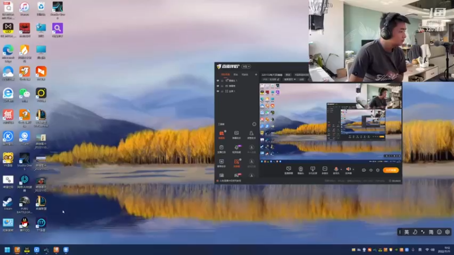Toggle visibility eye for 全屏 1 source
The width and height of the screenshot is (454, 255).
click(x=218, y=91)
